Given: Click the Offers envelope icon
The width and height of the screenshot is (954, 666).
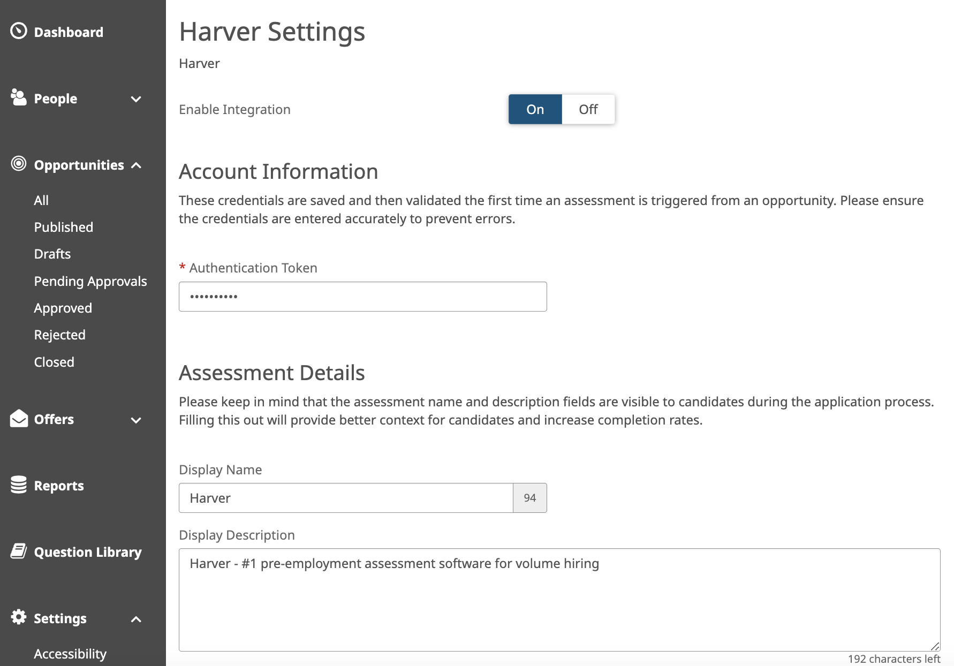Looking at the screenshot, I should (19, 419).
